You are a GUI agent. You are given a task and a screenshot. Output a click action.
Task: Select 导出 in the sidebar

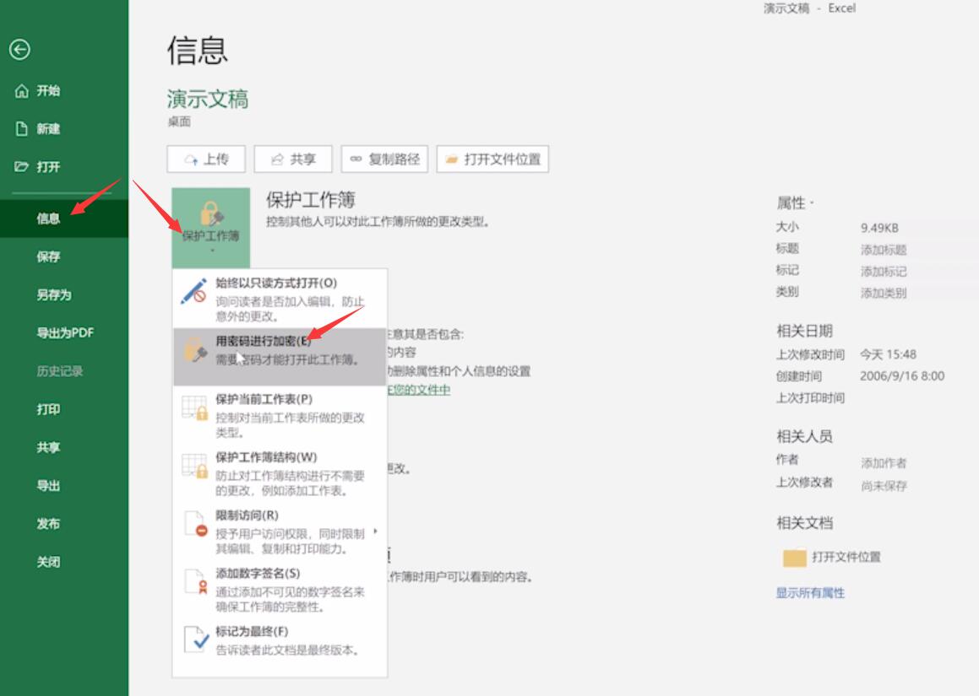coord(48,485)
